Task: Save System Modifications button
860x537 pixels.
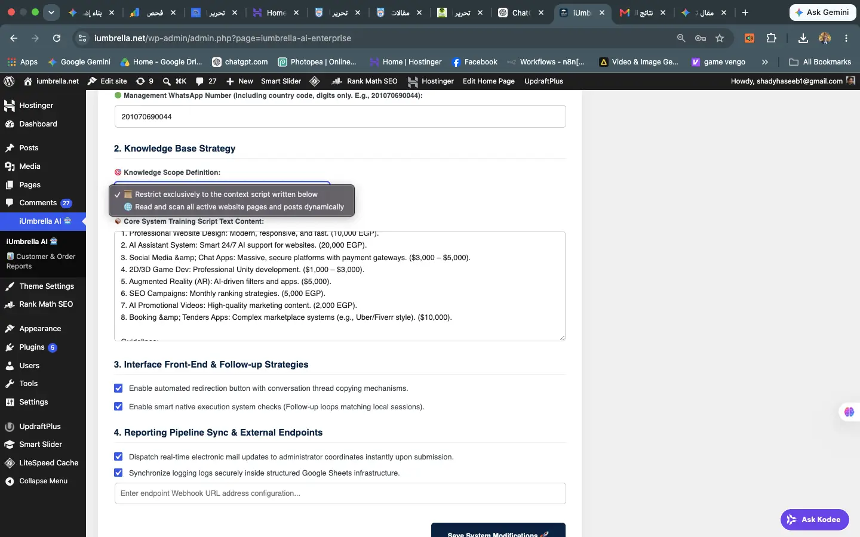Action: click(498, 530)
